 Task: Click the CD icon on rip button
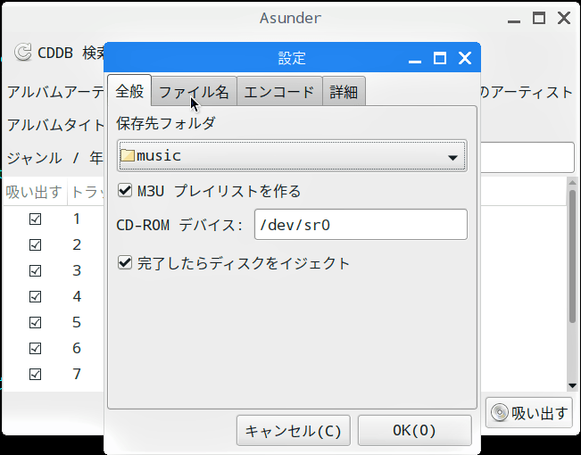coord(500,412)
